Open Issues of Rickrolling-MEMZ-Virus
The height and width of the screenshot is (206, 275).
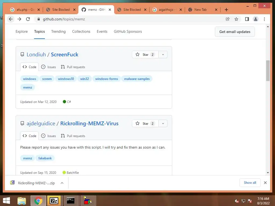click(x=49, y=136)
